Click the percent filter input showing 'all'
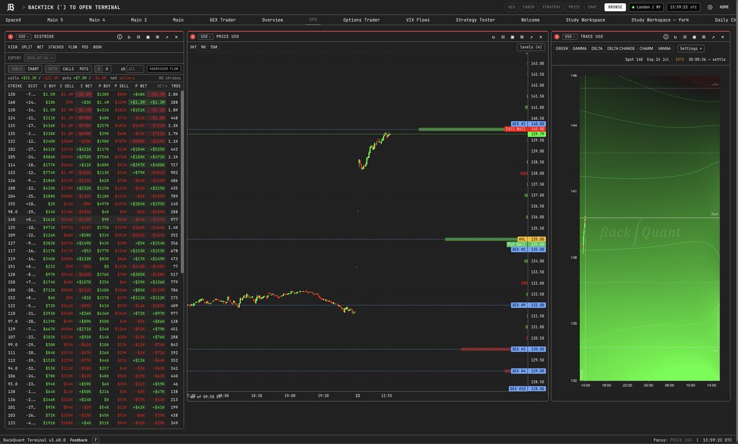 [x=135, y=69]
